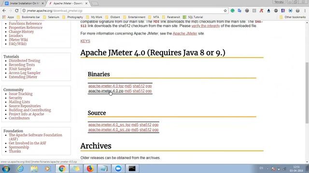Close the Apache JMeter download tab
The image size is (309, 173).
[86, 3]
